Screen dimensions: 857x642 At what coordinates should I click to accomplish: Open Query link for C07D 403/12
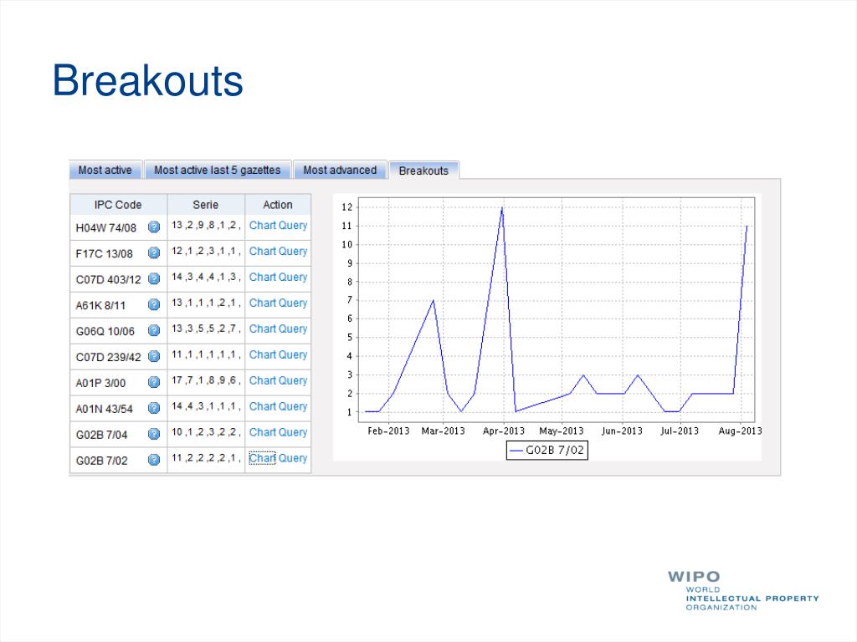pyautogui.click(x=293, y=277)
